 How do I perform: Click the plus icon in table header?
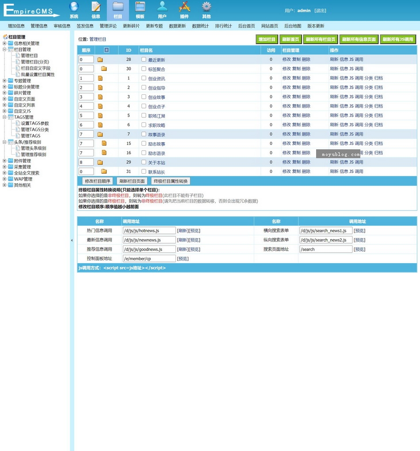pos(107,50)
